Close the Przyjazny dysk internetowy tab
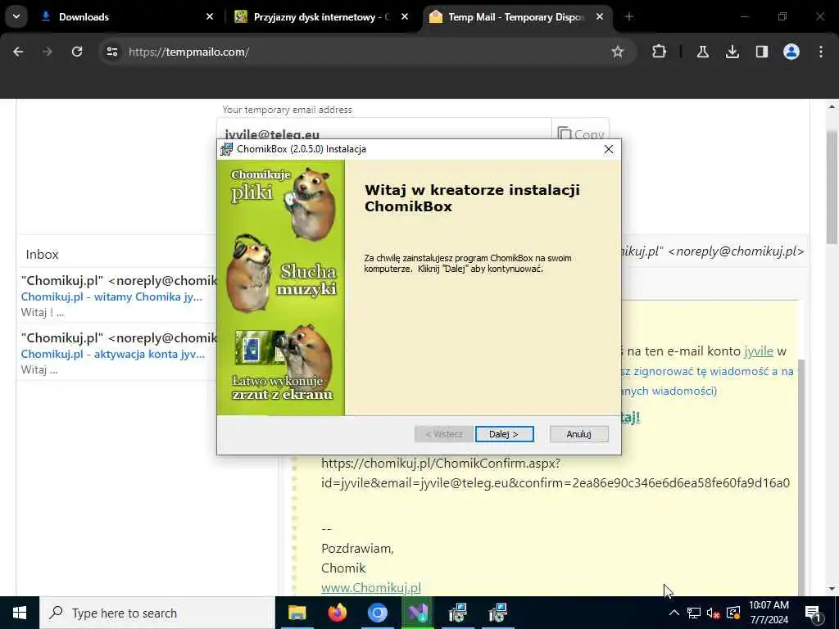This screenshot has width=839, height=629. pyautogui.click(x=405, y=16)
